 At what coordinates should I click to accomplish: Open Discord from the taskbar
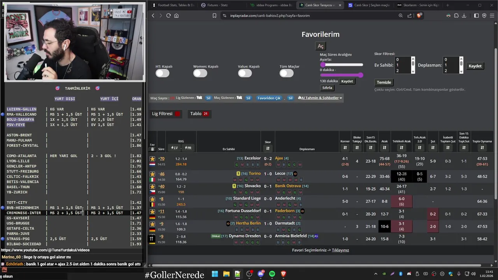click(261, 274)
